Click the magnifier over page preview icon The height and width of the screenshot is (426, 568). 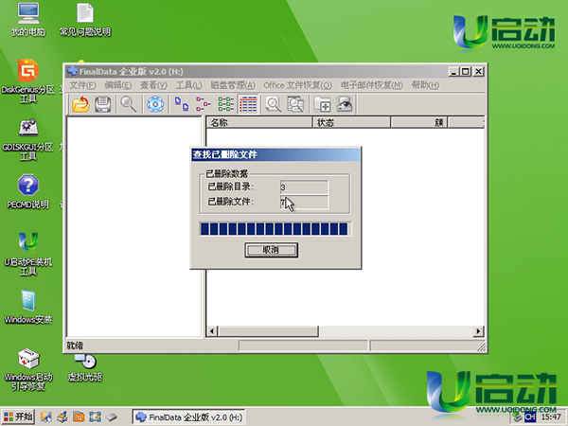(x=274, y=104)
